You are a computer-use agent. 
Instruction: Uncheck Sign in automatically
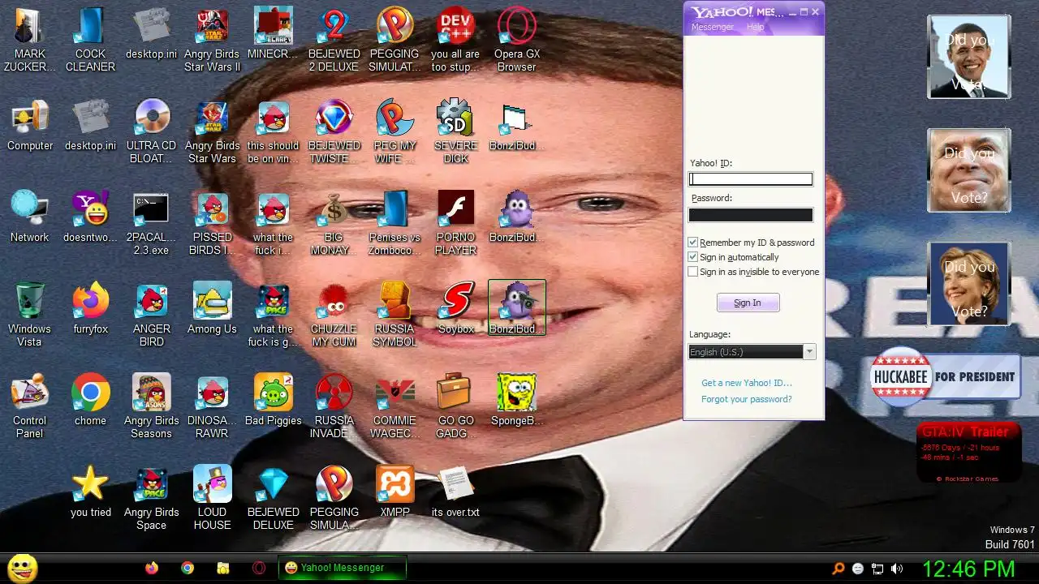click(x=692, y=257)
